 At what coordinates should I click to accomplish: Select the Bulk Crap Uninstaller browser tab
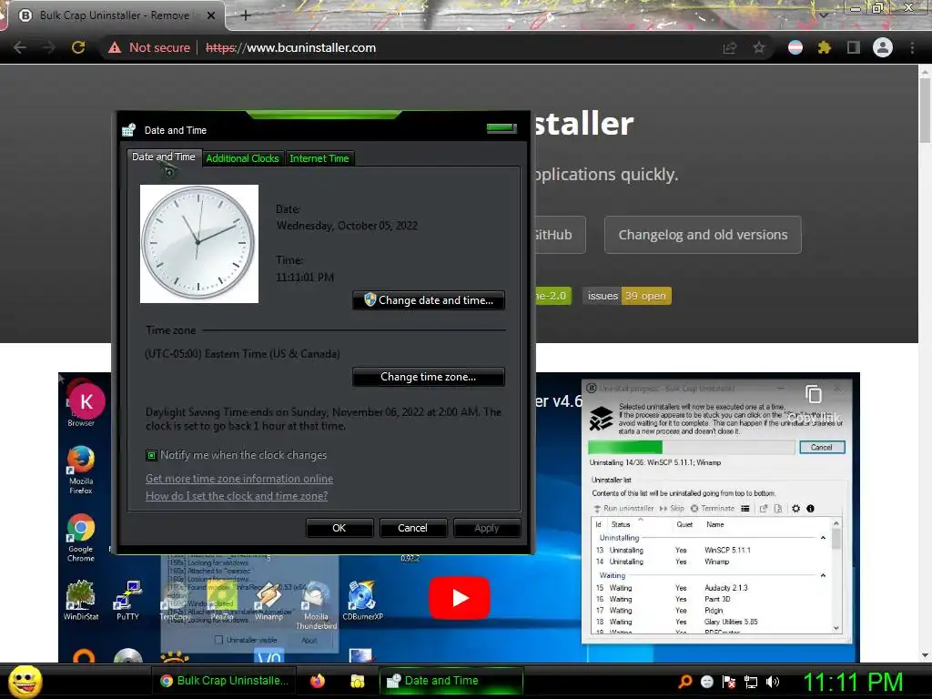(113, 15)
